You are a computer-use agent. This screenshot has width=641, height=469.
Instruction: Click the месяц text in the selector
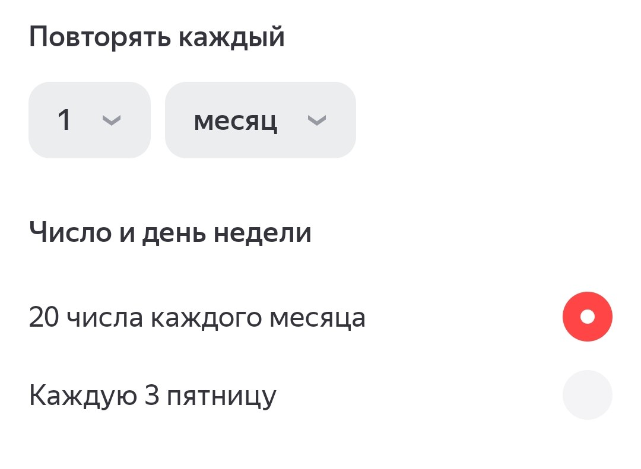[236, 121]
